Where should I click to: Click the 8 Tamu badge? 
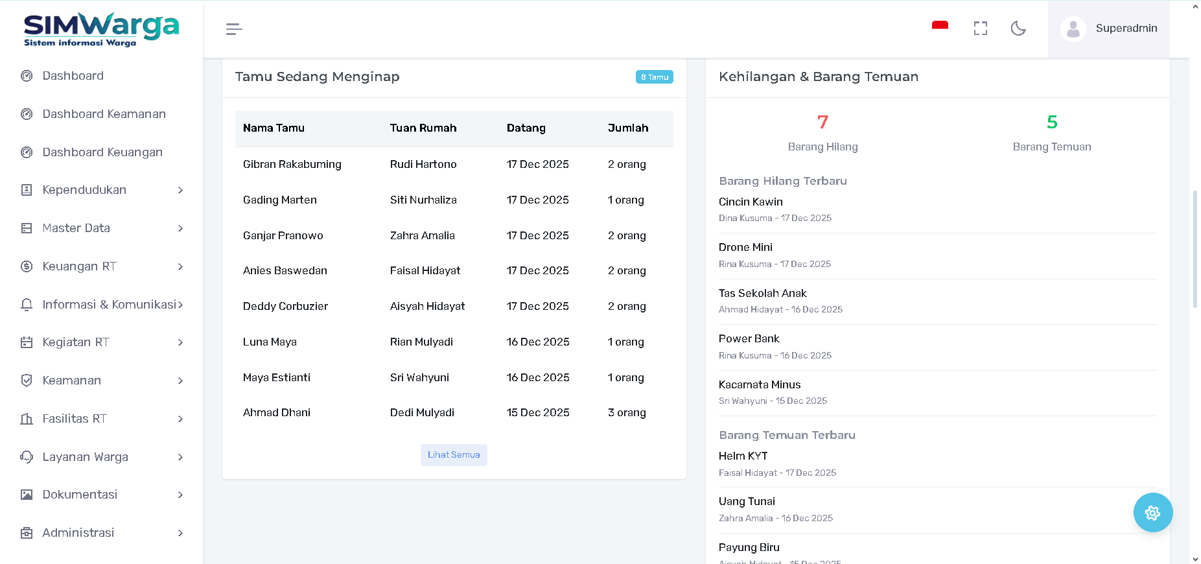[654, 77]
